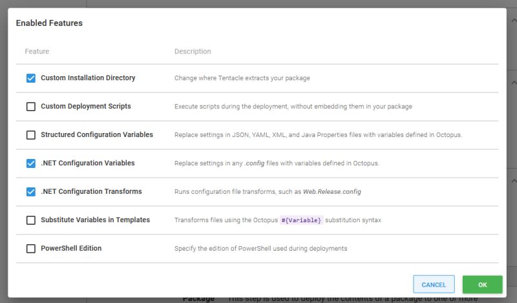This screenshot has width=517, height=303.
Task: Click the Cancel button
Action: click(x=434, y=284)
